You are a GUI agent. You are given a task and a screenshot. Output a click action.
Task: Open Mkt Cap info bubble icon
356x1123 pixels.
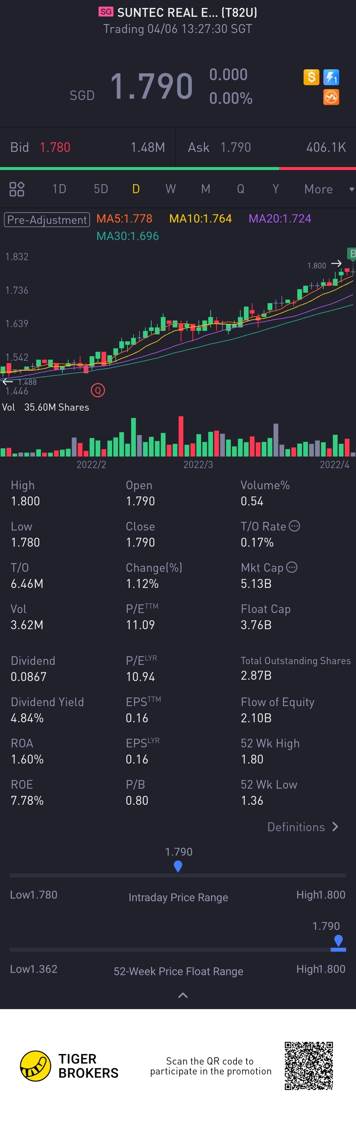pos(292,567)
